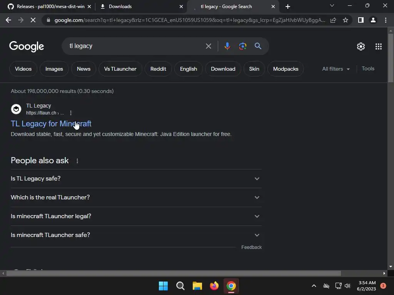Open the Tools option

(368, 68)
